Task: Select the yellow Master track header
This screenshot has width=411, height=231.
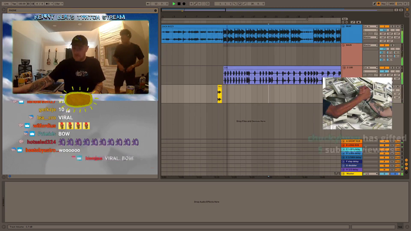Action: click(x=352, y=174)
